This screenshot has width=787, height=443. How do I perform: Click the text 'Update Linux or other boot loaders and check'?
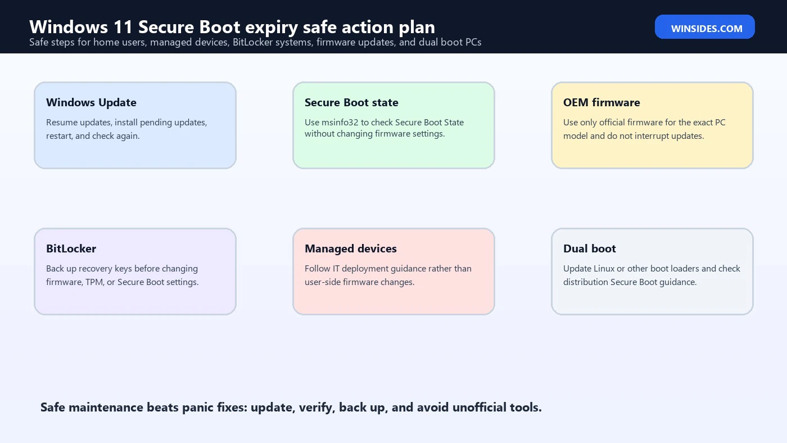pyautogui.click(x=652, y=269)
